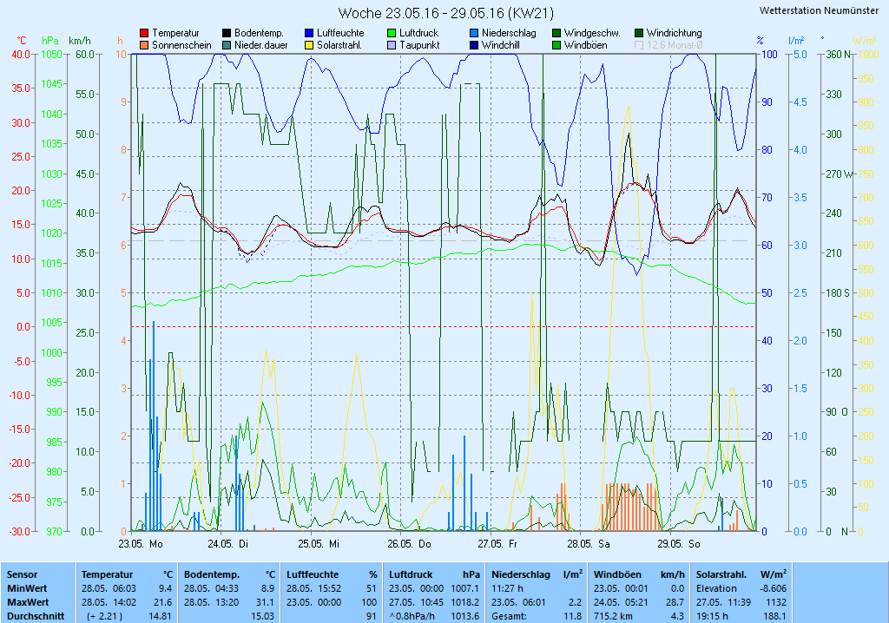The image size is (889, 623).
Task: Click the green Luftdruck legend swatch
Action: tap(392, 33)
